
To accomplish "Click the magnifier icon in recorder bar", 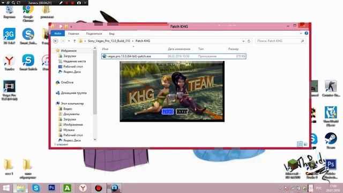I will point(13,3).
